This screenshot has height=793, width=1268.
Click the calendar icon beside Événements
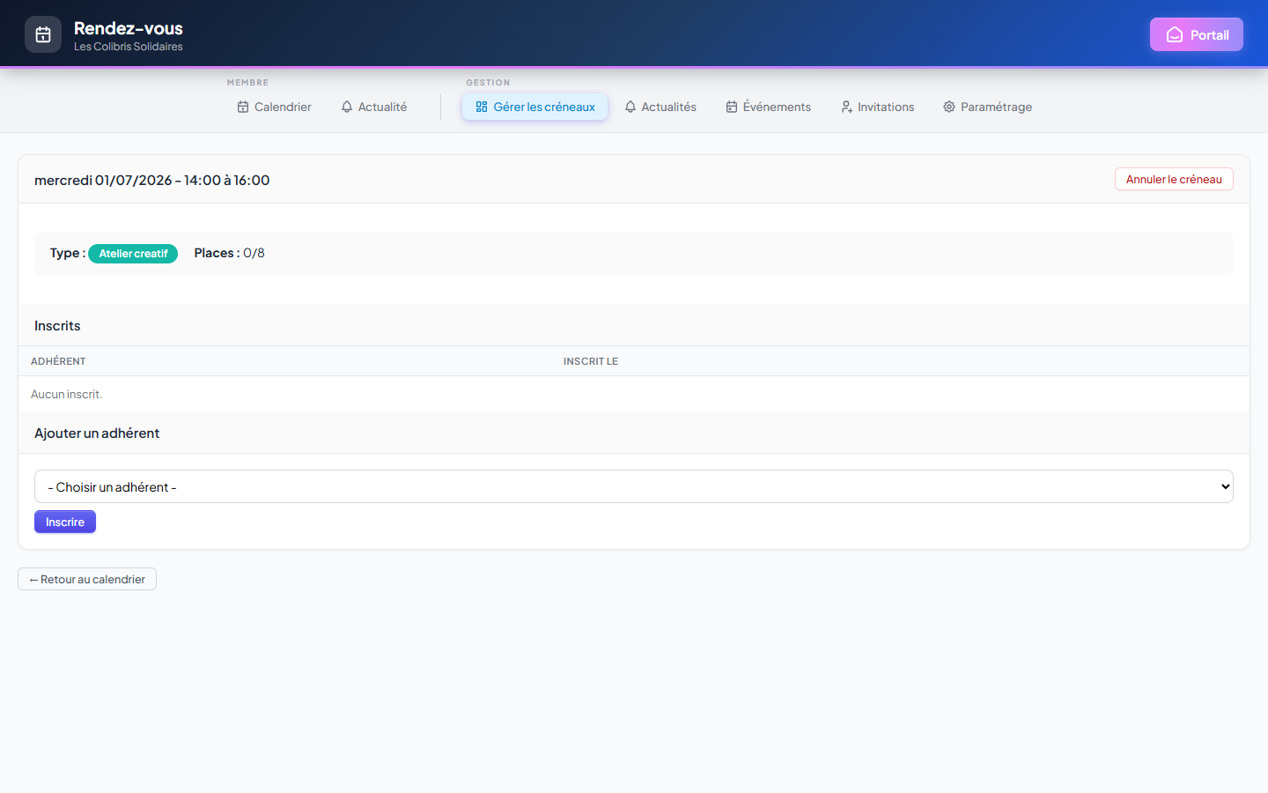click(732, 107)
